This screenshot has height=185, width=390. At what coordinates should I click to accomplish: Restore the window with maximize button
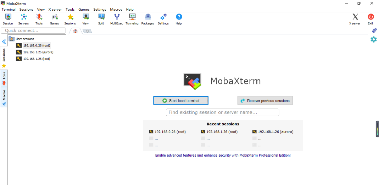tap(359, 3)
